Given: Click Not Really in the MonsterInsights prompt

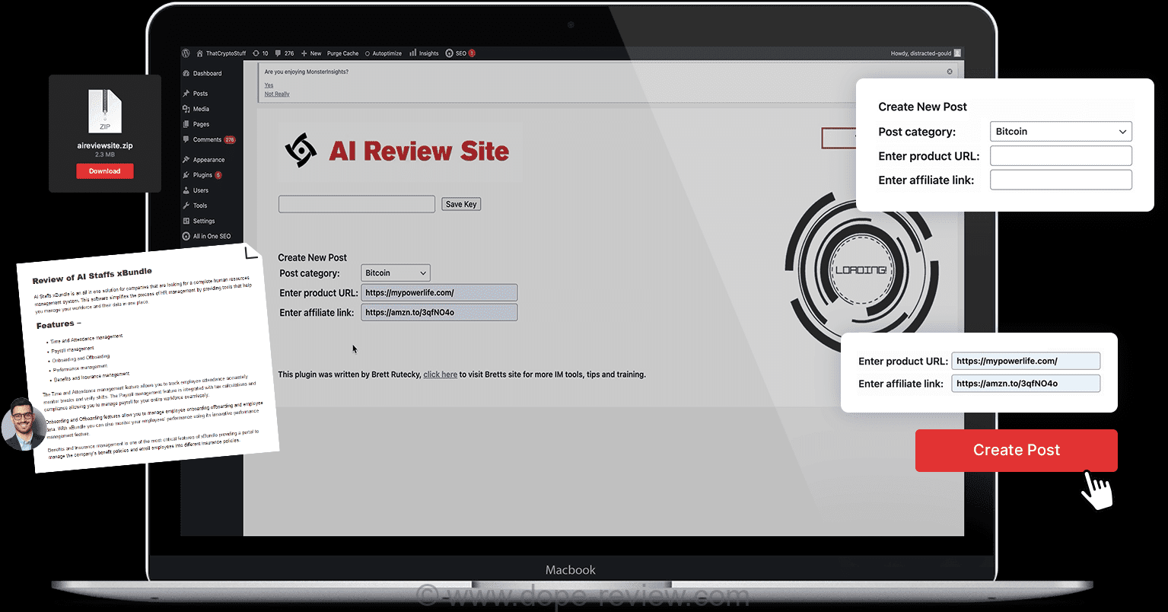Looking at the screenshot, I should [276, 94].
